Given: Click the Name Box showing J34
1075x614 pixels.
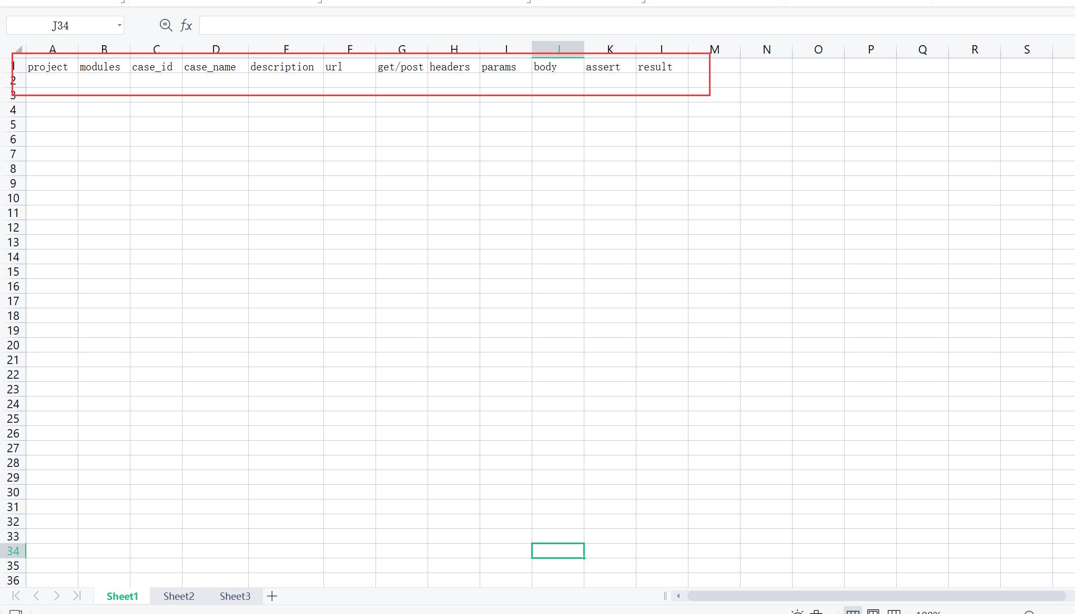Looking at the screenshot, I should coord(60,25).
